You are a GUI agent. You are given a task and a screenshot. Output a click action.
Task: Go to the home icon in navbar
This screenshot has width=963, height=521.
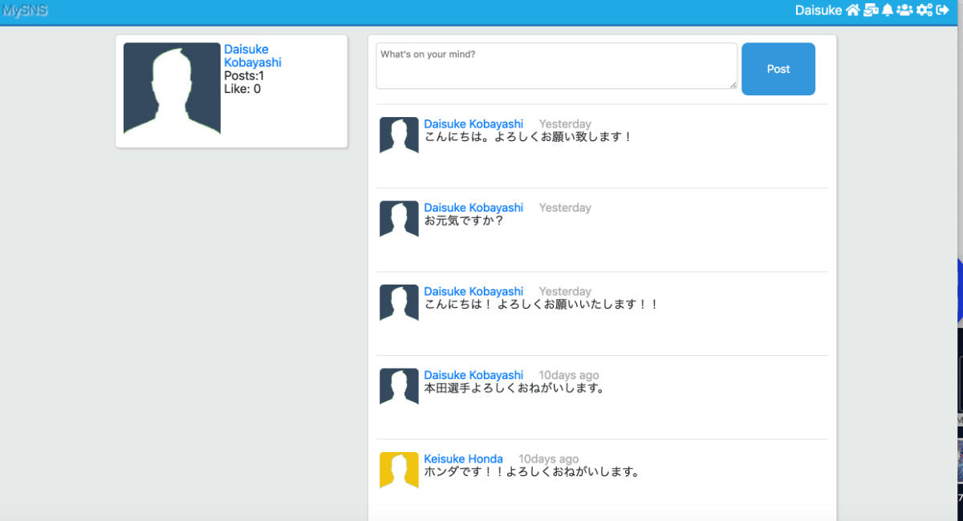click(x=852, y=10)
